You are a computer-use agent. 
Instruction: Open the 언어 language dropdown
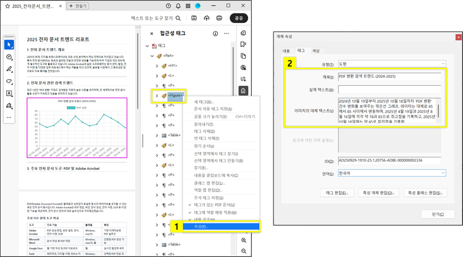392,173
